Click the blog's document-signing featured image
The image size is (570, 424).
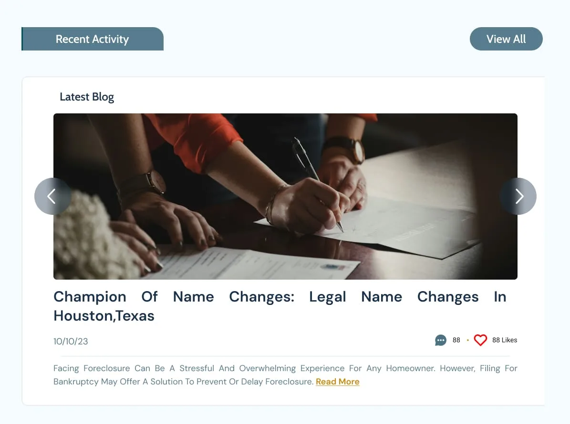tap(285, 196)
